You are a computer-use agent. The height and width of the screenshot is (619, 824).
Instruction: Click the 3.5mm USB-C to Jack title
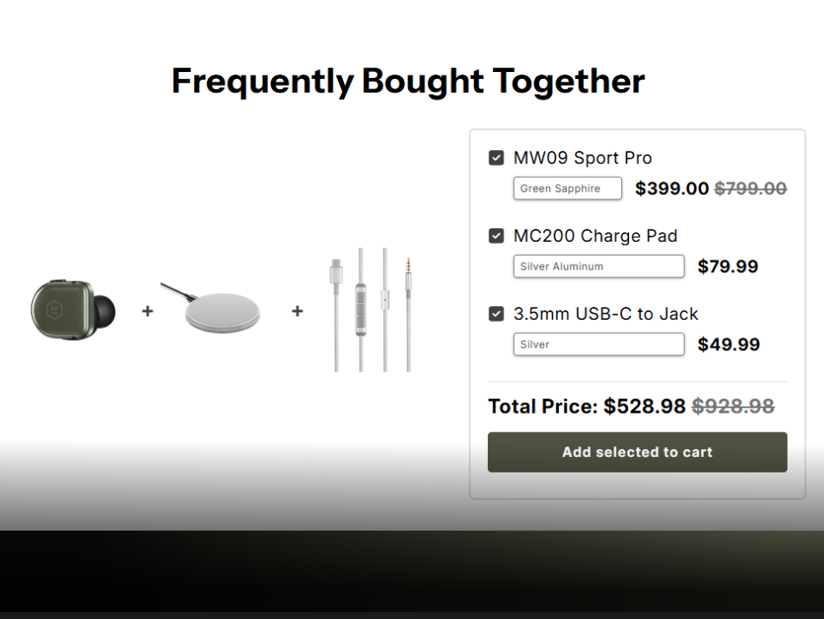(x=606, y=314)
